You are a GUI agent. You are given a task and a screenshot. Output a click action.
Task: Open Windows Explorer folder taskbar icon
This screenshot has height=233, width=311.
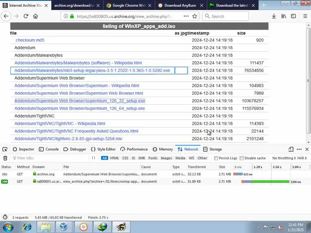(46, 227)
